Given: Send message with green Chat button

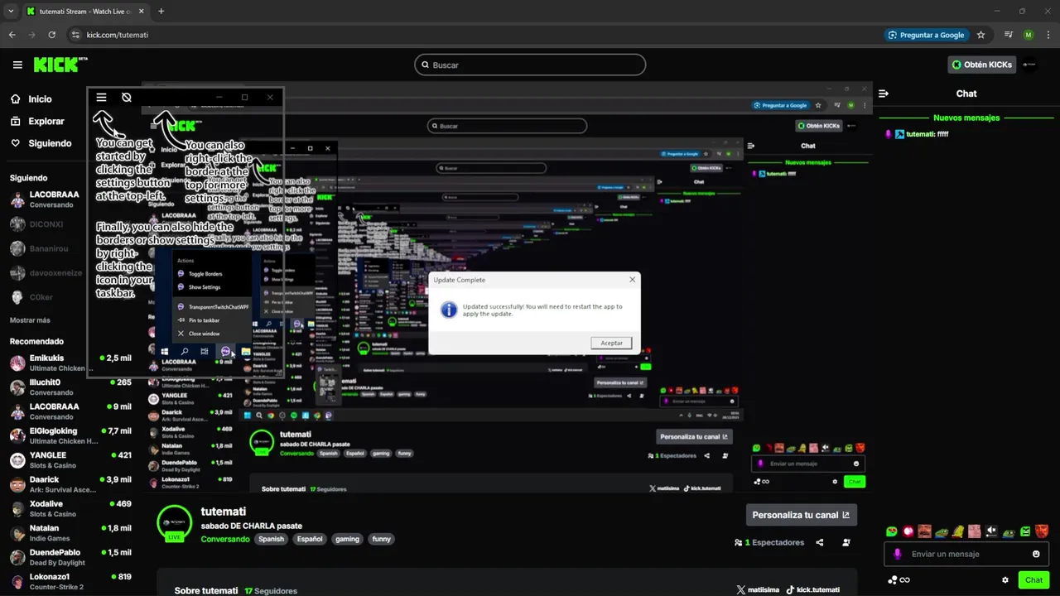Looking at the screenshot, I should (x=1033, y=580).
